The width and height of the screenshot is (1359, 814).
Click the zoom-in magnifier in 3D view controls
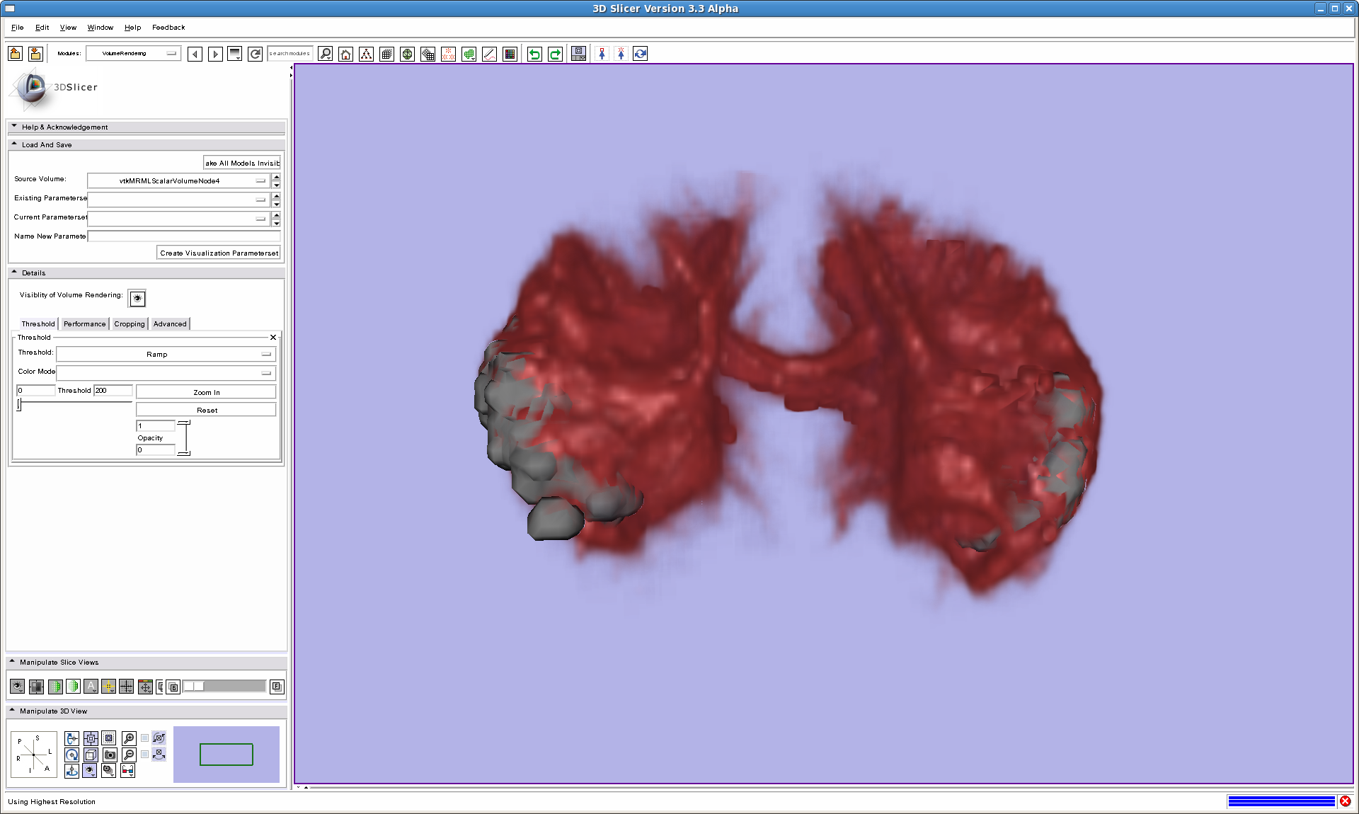(x=129, y=738)
